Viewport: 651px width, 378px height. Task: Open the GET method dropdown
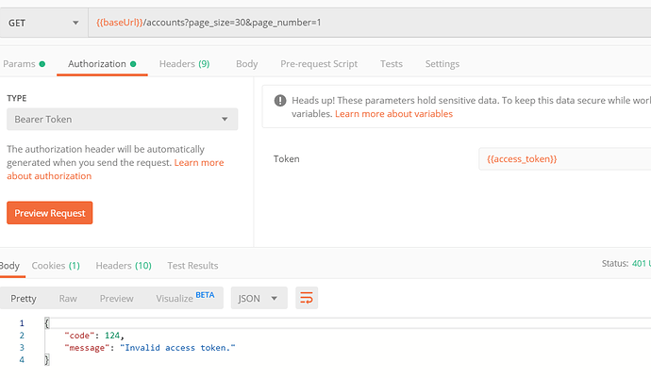[42, 22]
